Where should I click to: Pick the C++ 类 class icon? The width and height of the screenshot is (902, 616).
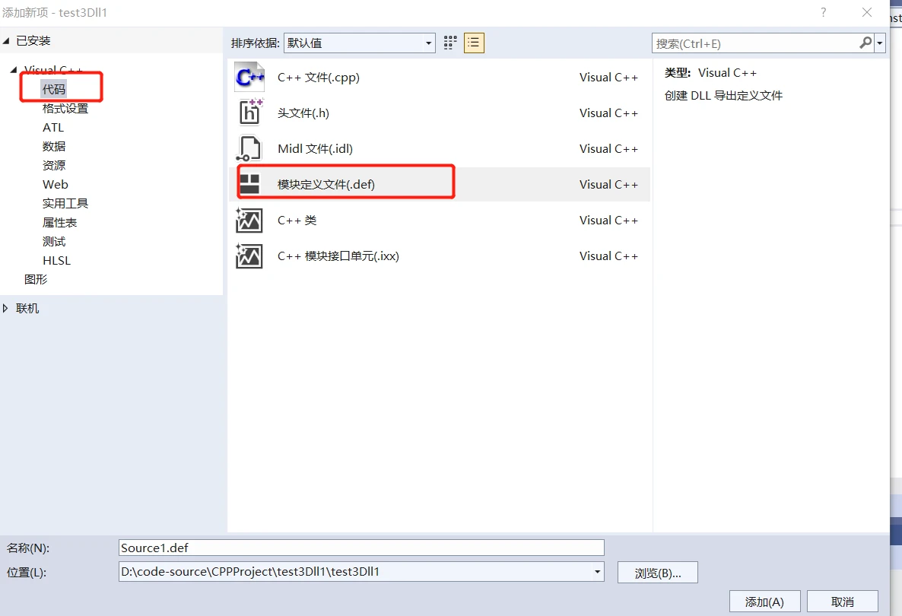(249, 221)
